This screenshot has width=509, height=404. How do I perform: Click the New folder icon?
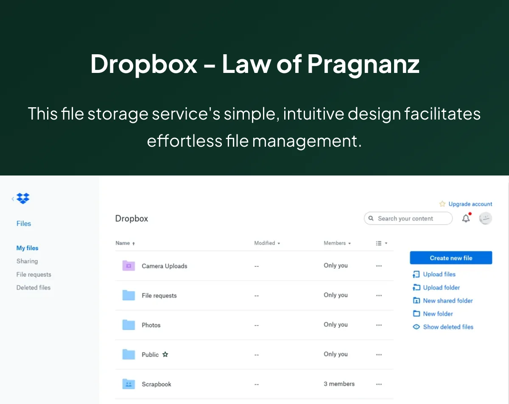[416, 314]
